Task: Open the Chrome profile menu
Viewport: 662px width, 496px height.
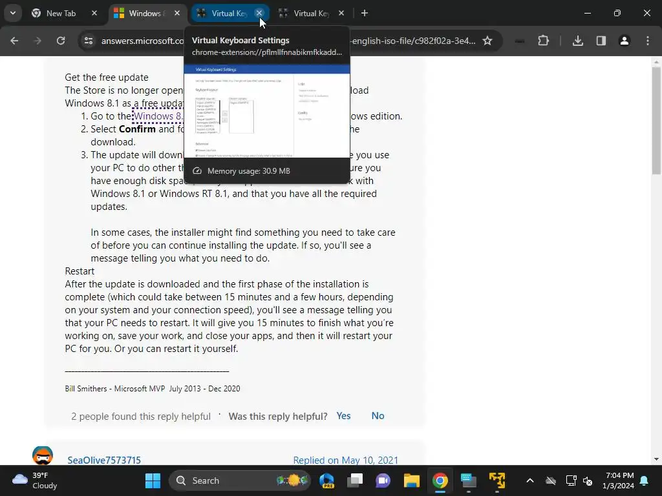Action: click(625, 41)
